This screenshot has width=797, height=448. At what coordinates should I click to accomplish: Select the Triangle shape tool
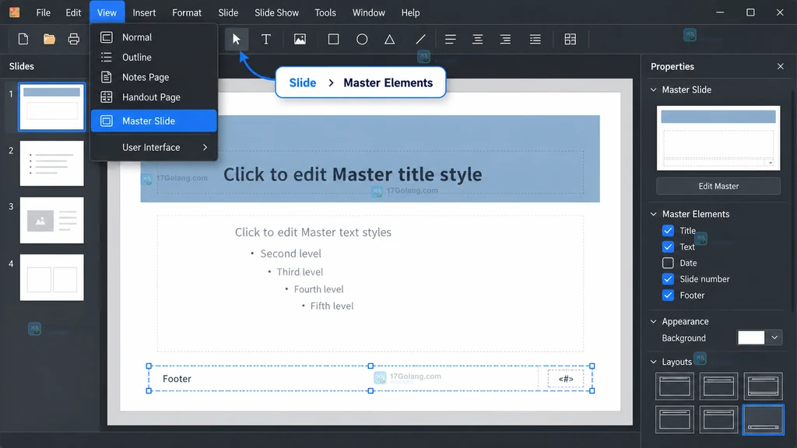click(389, 39)
